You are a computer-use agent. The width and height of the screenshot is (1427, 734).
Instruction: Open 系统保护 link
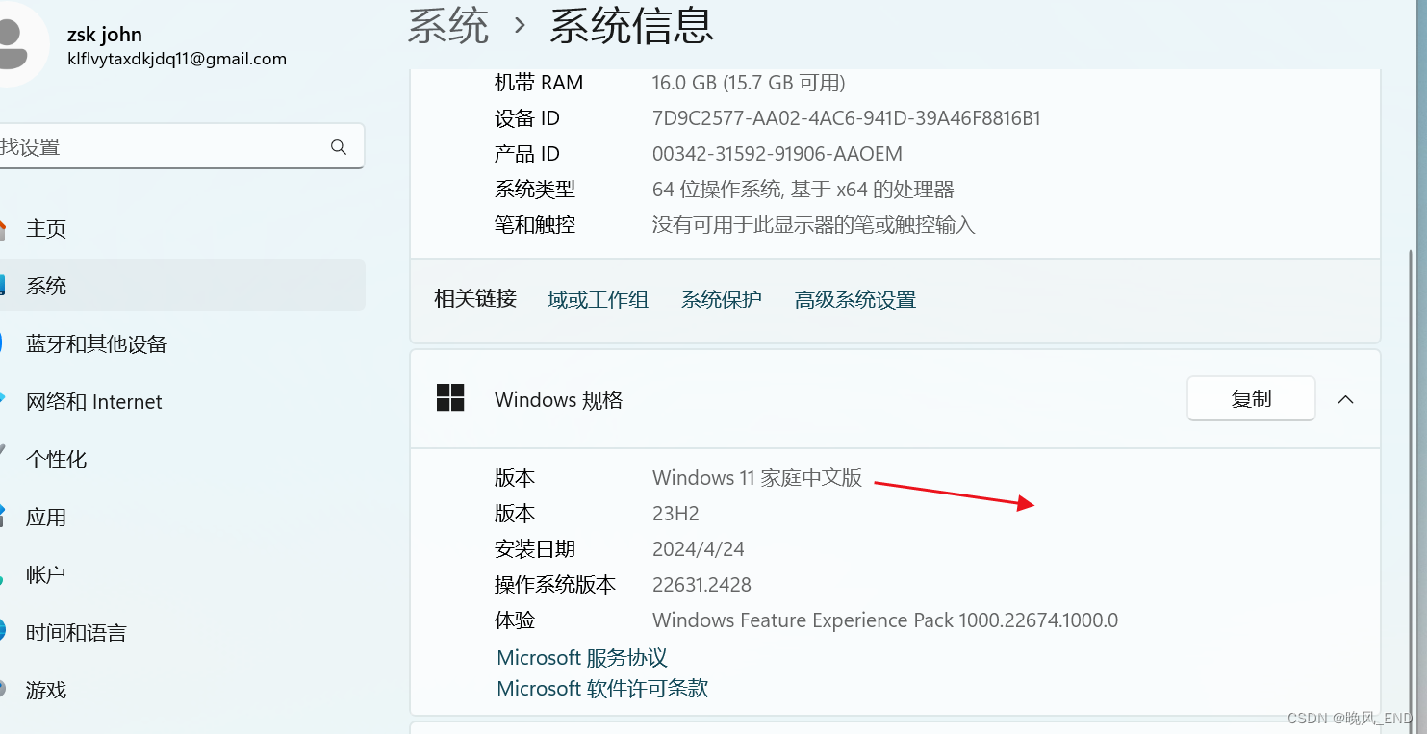click(x=722, y=300)
